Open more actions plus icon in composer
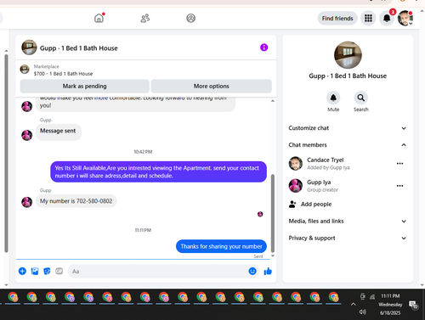The image size is (425, 320). click(22, 272)
